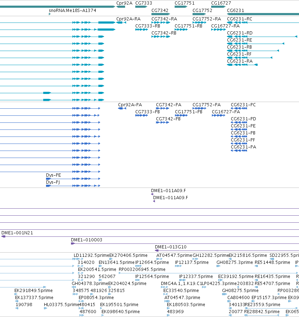Click the CG17752 gene label
This screenshot has height=317, width=299.
(202, 10)
